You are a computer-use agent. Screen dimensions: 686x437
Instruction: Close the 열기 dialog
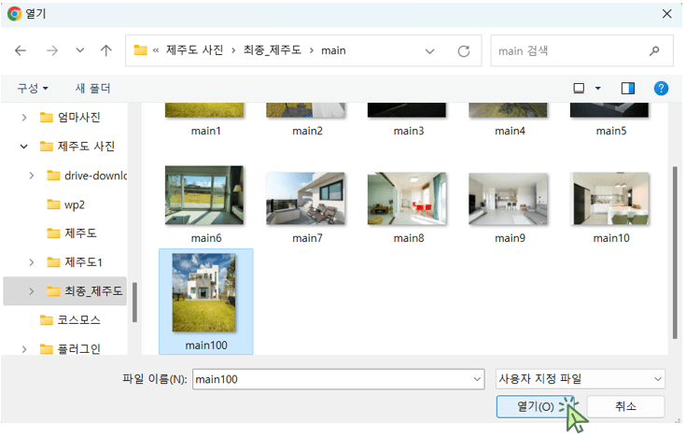point(666,14)
